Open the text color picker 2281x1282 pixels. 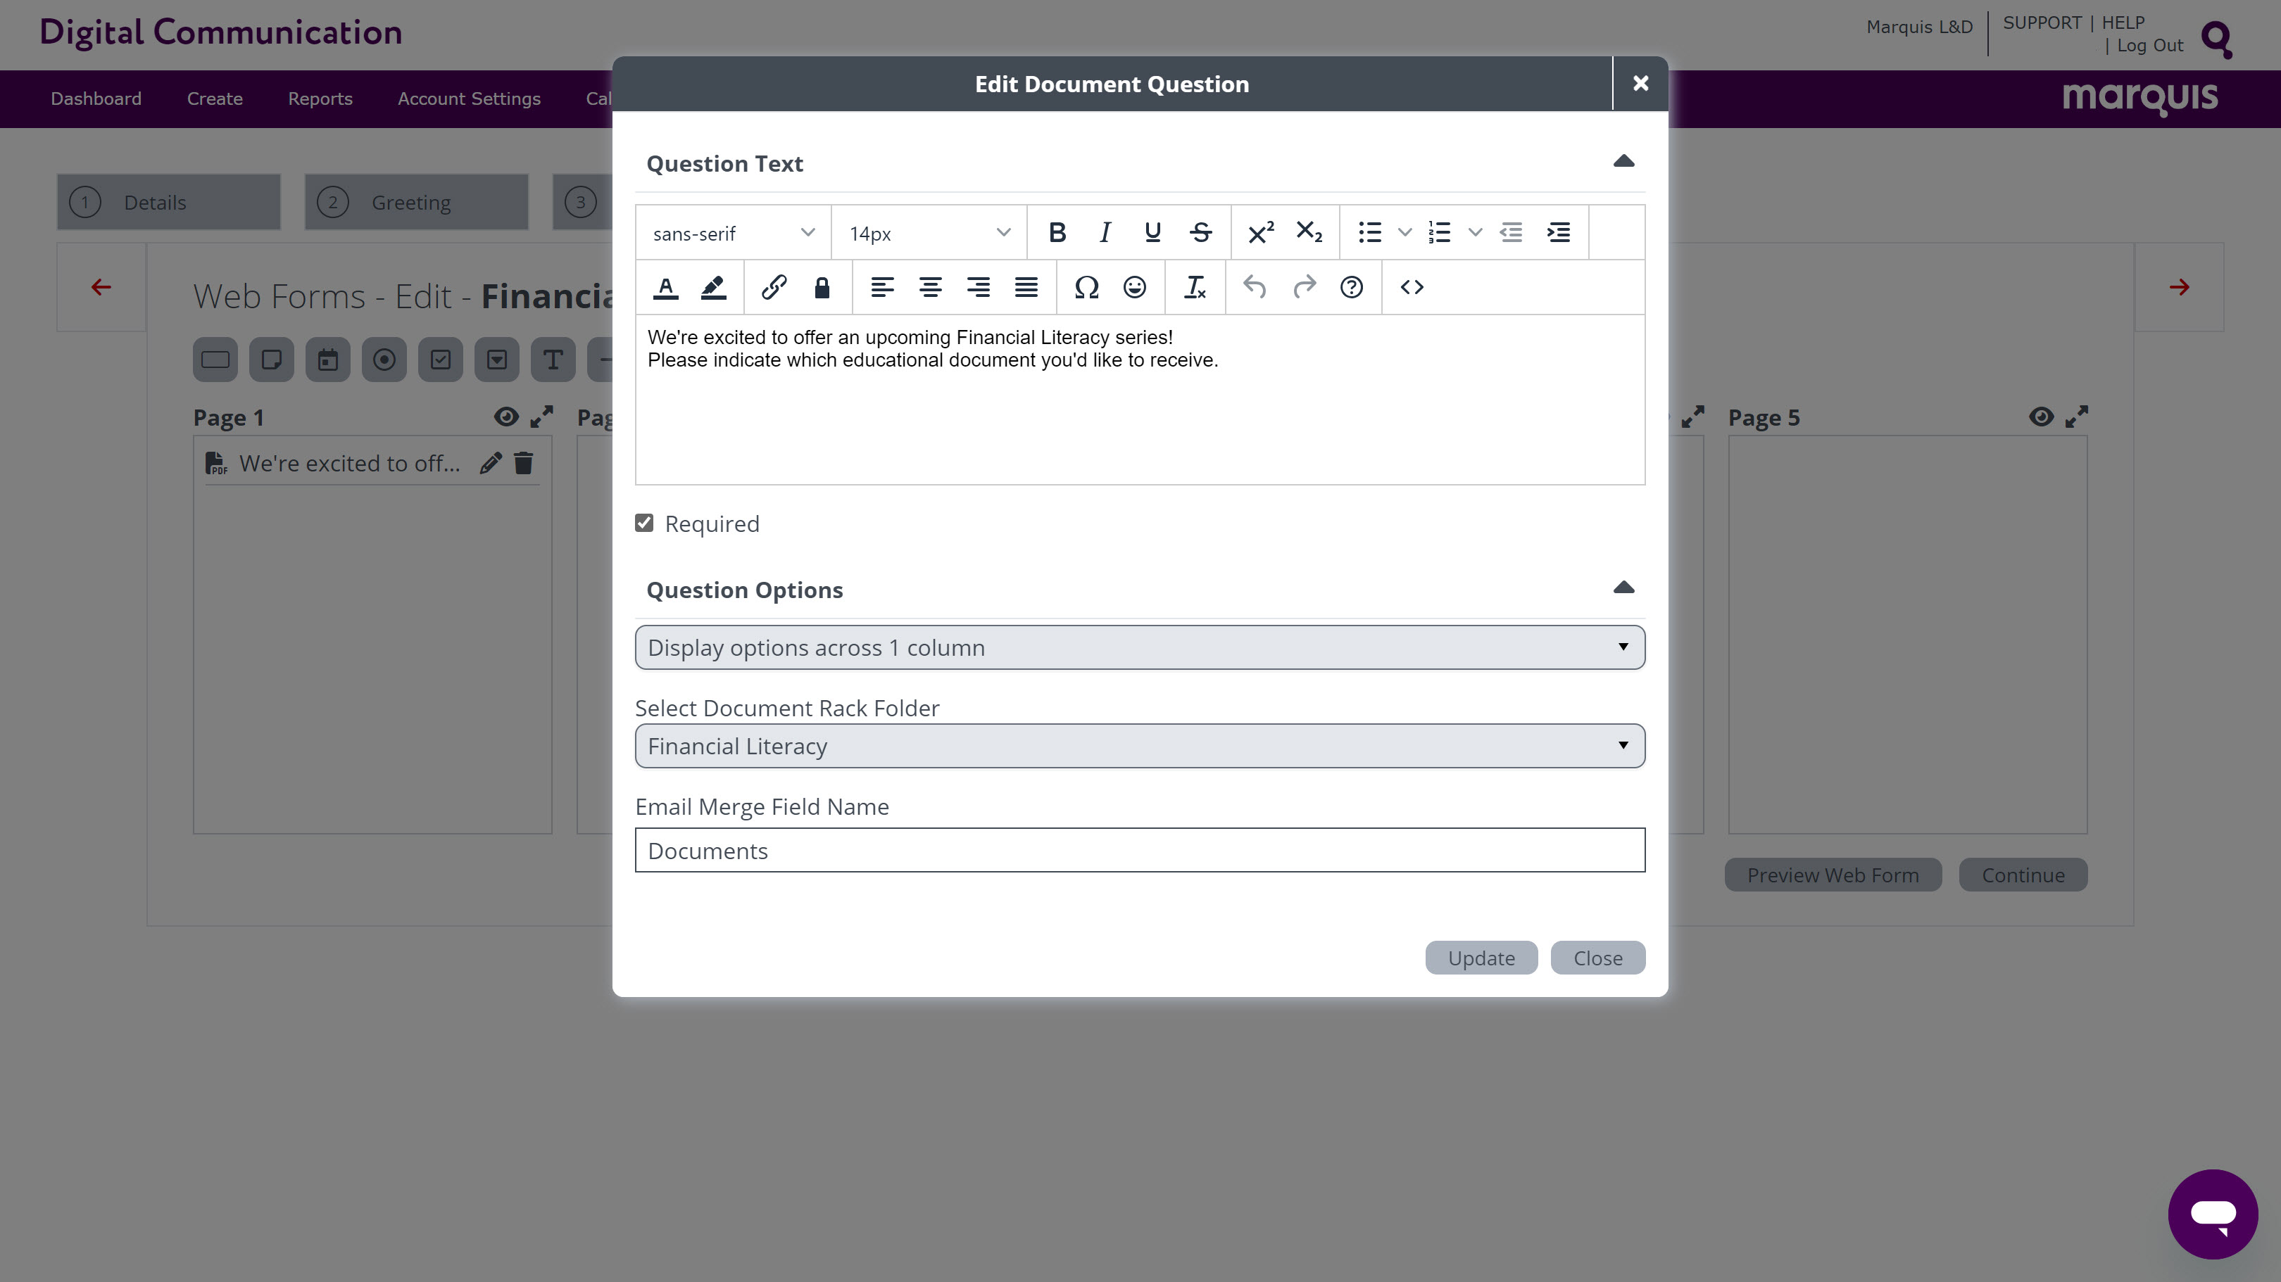point(666,288)
